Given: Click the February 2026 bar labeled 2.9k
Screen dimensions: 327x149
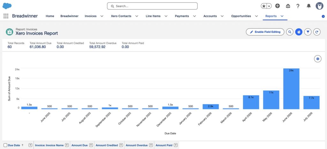Looking at the screenshot, I should click(x=211, y=107).
